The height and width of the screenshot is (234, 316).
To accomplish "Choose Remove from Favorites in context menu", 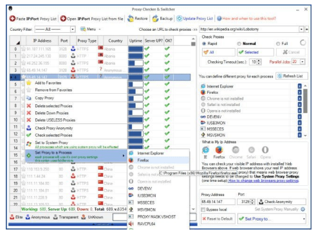I will [x=76, y=90].
